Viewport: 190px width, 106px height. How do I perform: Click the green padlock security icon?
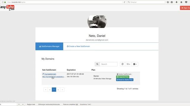[x=5, y=2]
